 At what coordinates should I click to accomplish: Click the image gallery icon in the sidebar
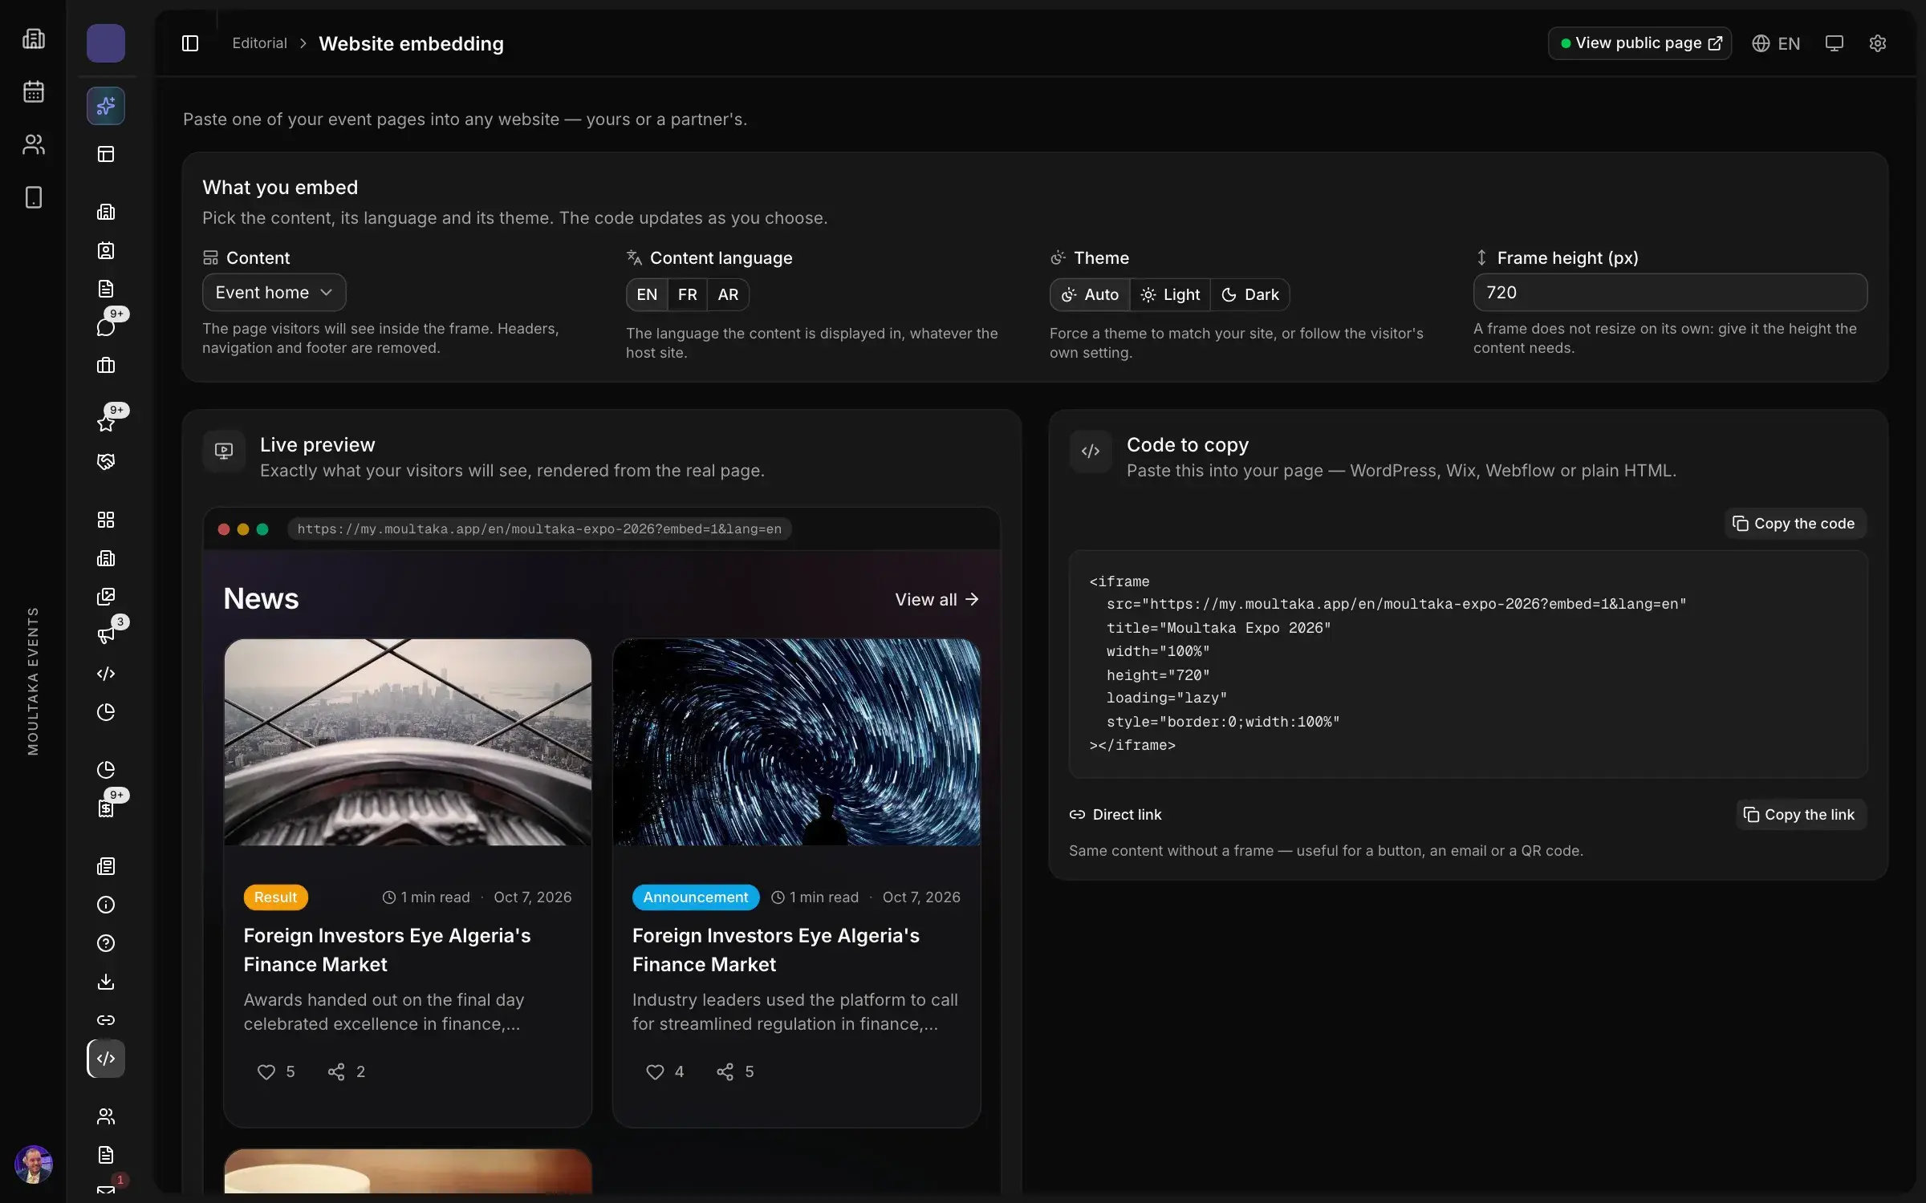[x=106, y=597]
